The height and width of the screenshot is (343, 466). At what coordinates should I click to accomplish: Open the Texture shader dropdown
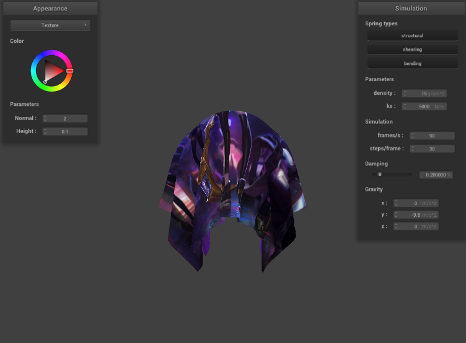pyautogui.click(x=50, y=25)
